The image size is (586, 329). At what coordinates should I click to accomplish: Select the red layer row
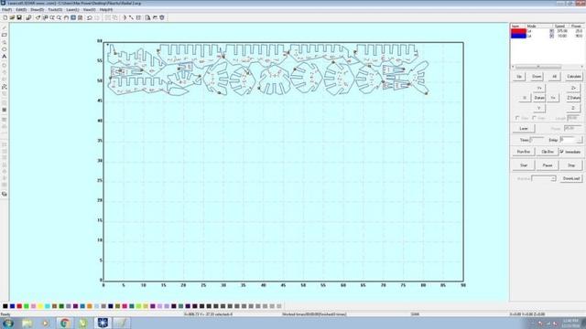pos(547,31)
